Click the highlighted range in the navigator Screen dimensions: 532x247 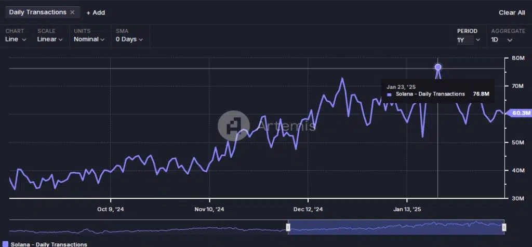coord(396,227)
